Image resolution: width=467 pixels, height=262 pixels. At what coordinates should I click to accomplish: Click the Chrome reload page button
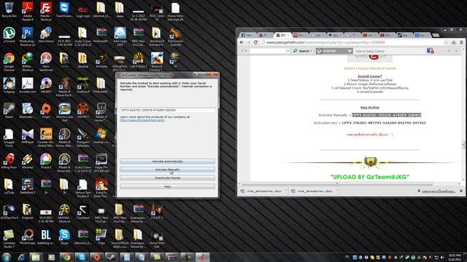click(x=255, y=42)
